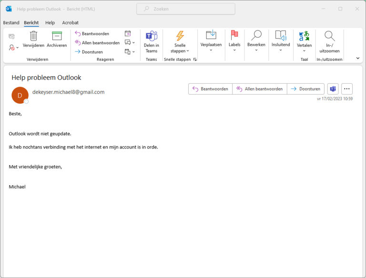
Task: Open the more actions ellipsis button
Action: [x=347, y=89]
